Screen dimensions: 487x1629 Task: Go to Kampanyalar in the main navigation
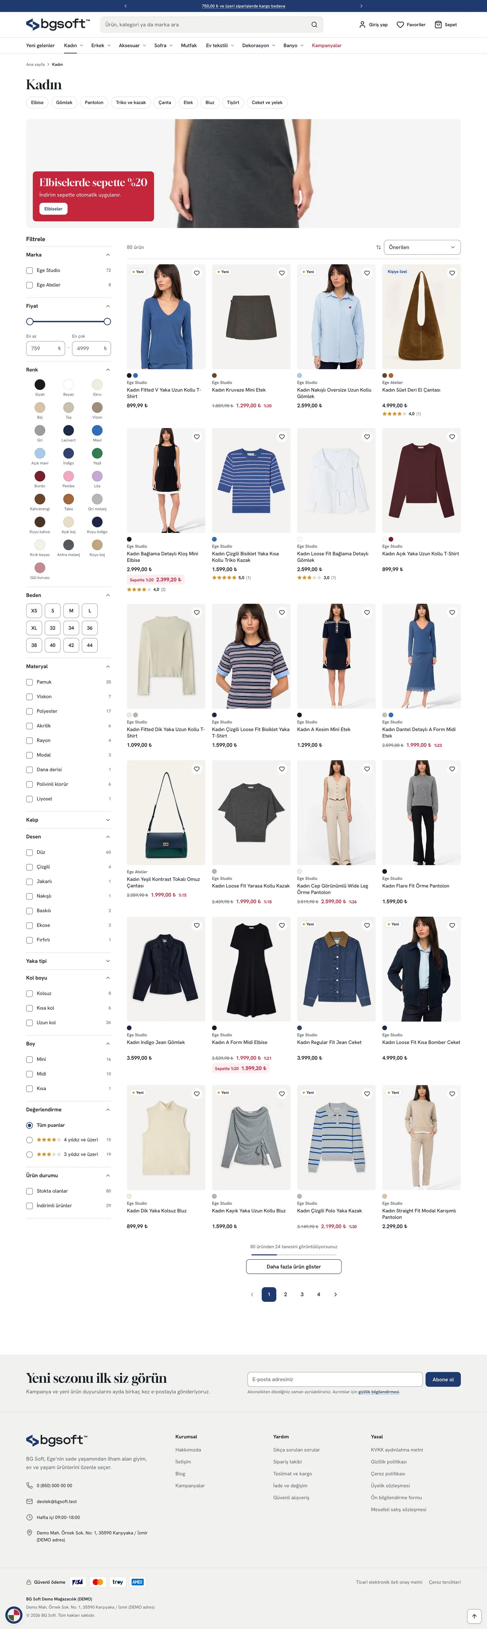pyautogui.click(x=327, y=45)
